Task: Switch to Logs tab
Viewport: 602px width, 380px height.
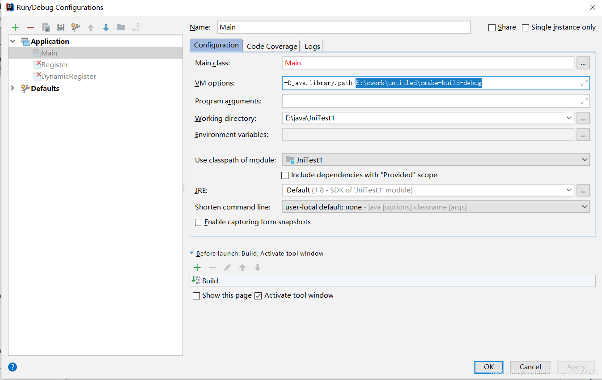Action: tap(312, 46)
